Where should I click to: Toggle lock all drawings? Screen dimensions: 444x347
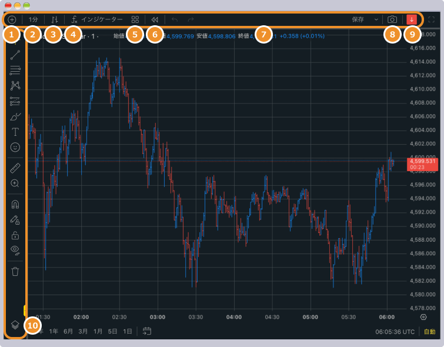coord(15,235)
